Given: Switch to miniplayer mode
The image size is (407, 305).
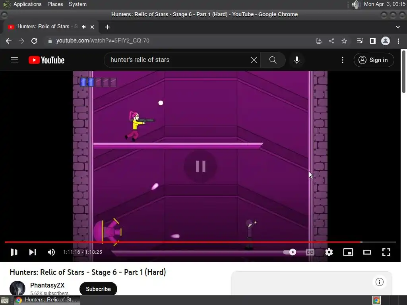Looking at the screenshot, I should (348, 252).
